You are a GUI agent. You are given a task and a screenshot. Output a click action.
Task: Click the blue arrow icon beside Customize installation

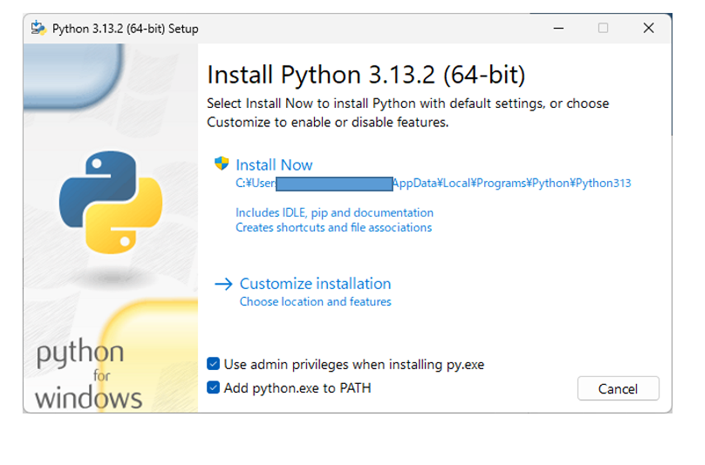click(223, 284)
